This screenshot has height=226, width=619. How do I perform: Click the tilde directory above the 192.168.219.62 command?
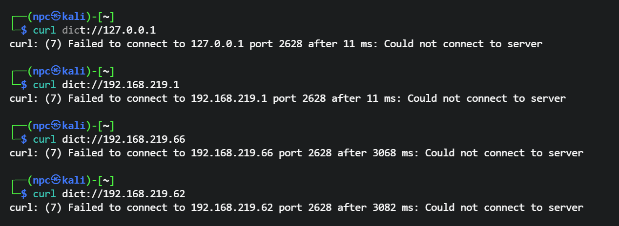tap(106, 181)
